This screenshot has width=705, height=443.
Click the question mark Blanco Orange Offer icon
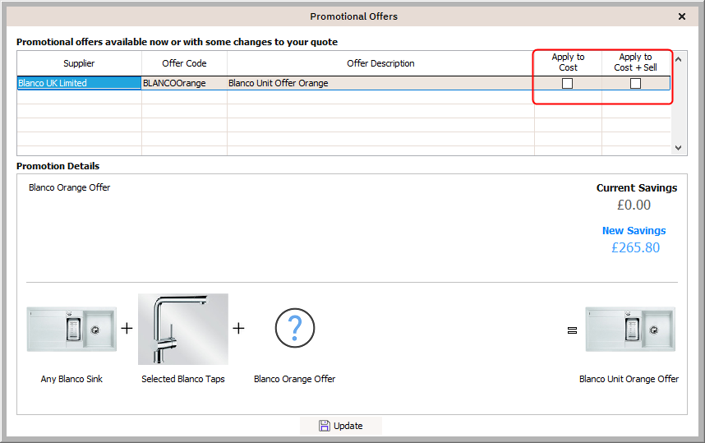(294, 328)
